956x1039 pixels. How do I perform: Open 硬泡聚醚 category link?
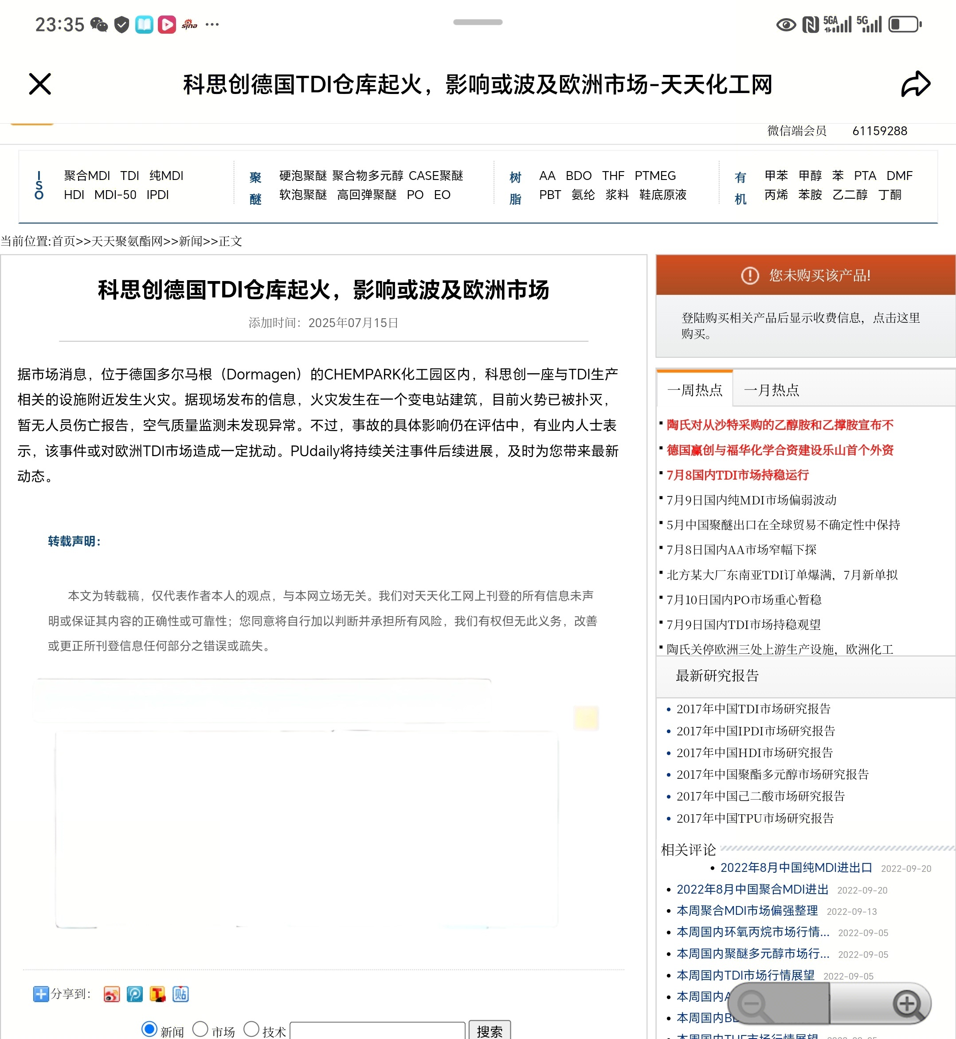tap(303, 176)
